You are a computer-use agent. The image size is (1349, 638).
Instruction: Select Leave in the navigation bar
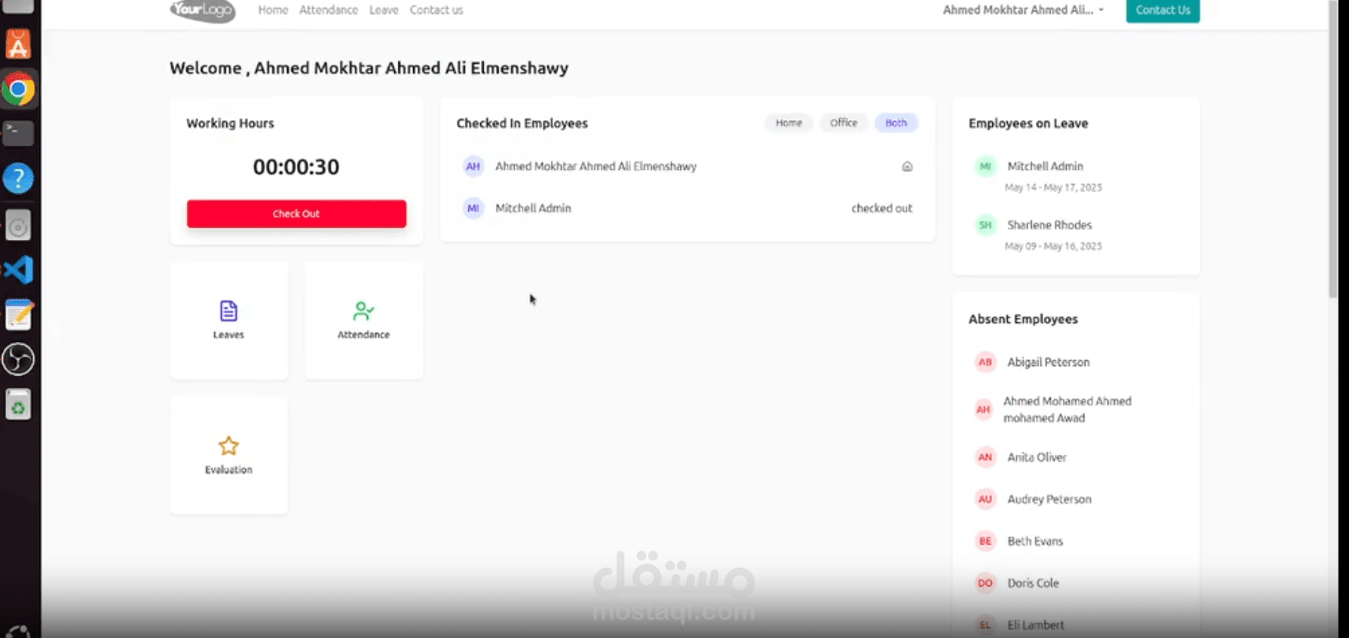point(384,10)
